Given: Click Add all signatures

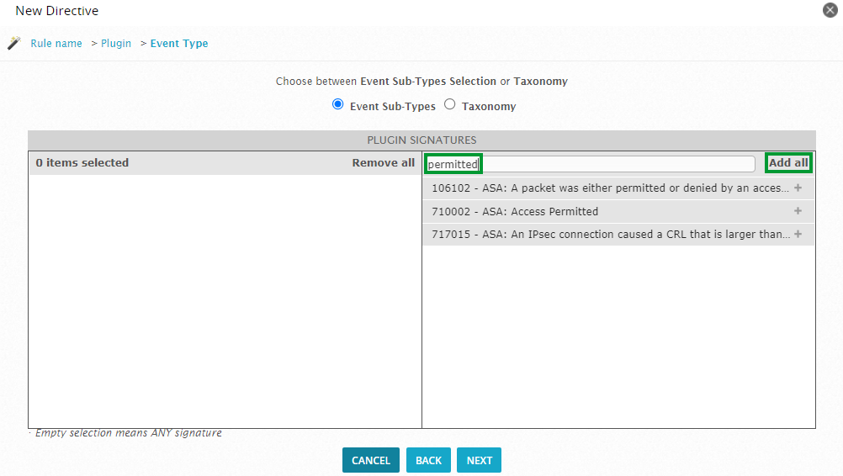Looking at the screenshot, I should pos(788,163).
